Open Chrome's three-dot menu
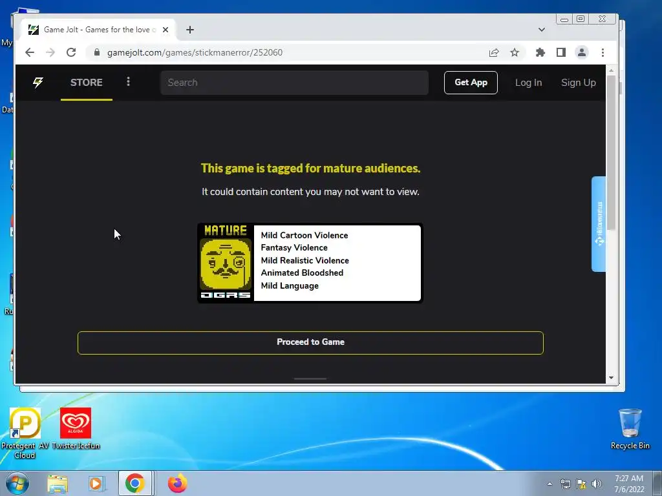 (x=603, y=52)
